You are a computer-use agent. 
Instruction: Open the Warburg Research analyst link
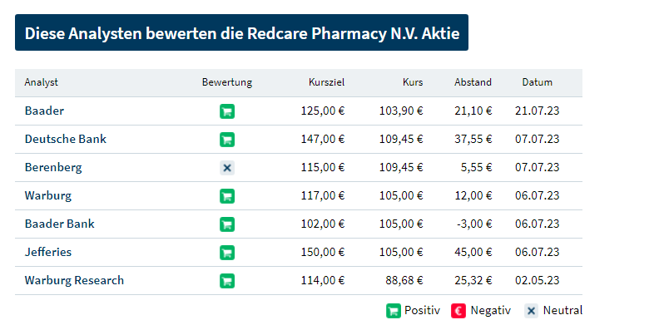tap(74, 280)
